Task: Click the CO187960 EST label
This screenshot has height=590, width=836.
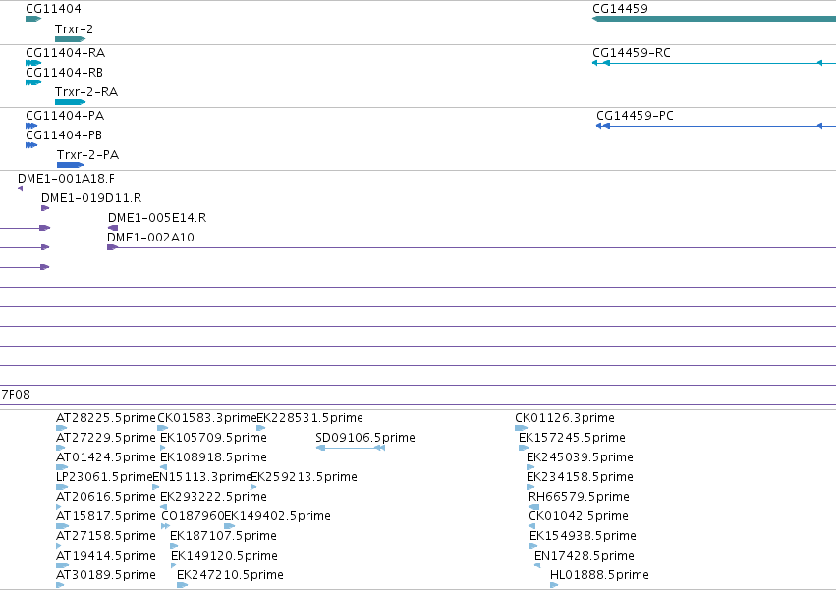Action: click(193, 517)
